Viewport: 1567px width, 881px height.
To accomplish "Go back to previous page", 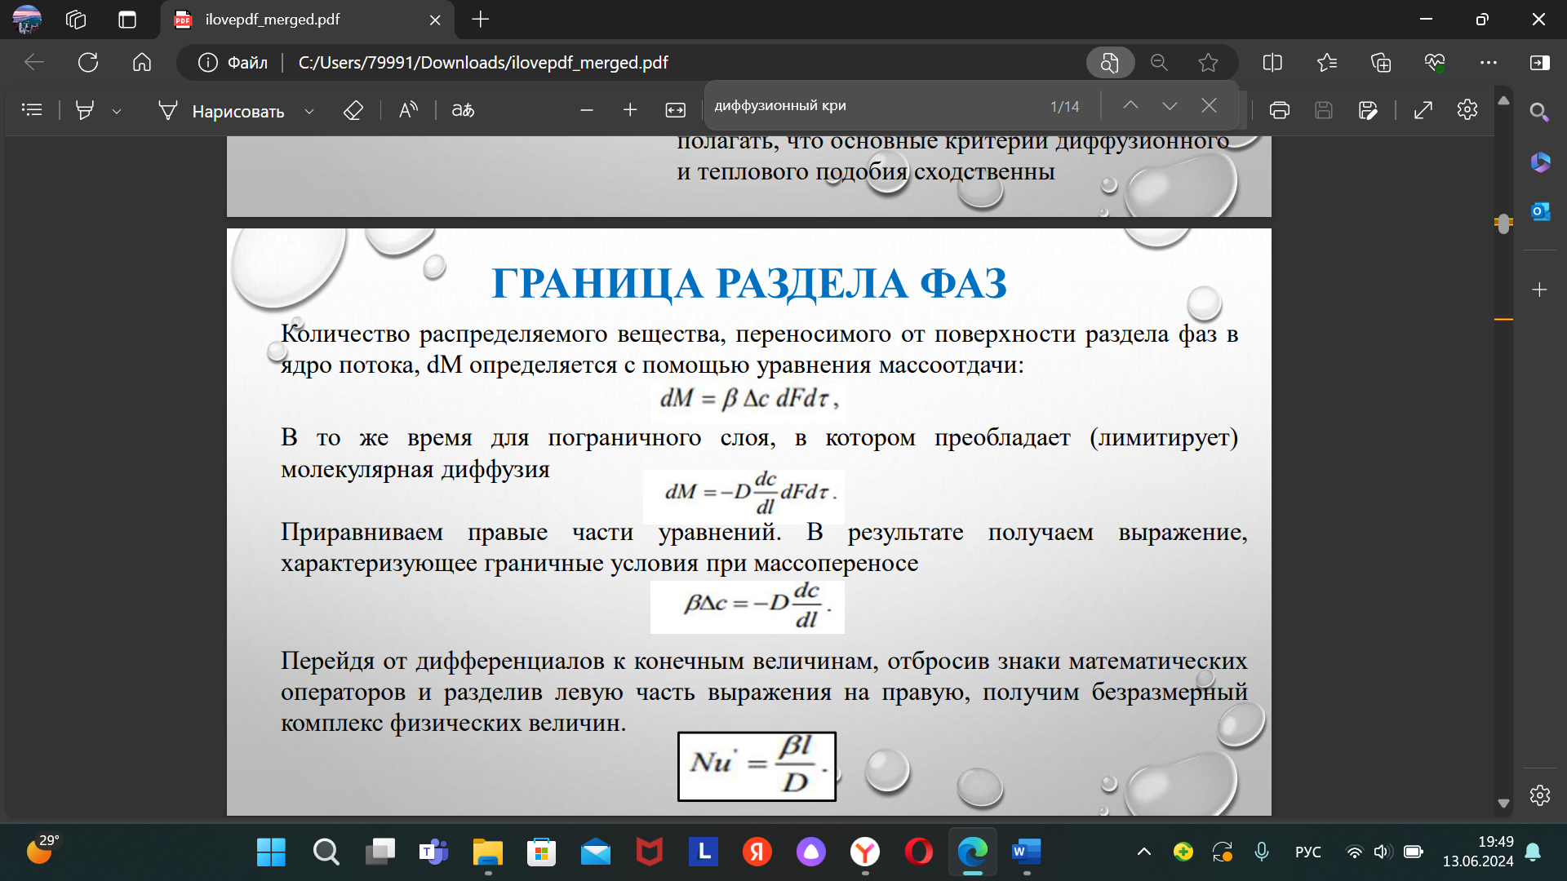I will [34, 62].
